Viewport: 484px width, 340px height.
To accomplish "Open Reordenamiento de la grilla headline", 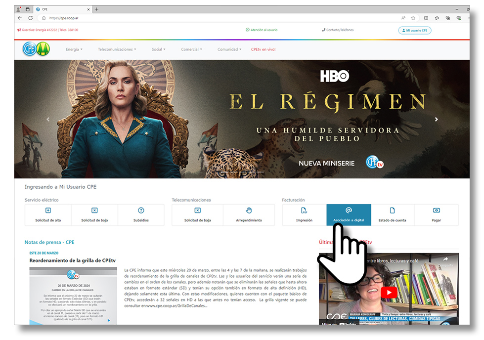I will click(x=73, y=260).
